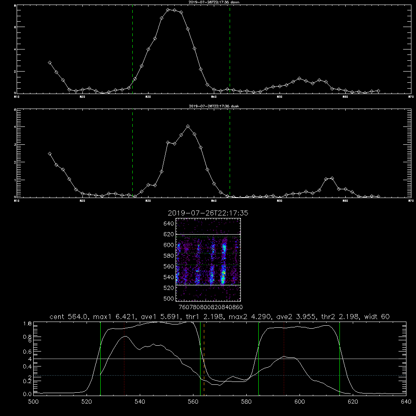
Task: Click the heatmap y-axis label 640
Action: click(168, 223)
